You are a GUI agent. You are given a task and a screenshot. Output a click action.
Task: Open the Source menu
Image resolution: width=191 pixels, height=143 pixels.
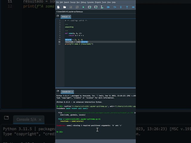(x=73, y=2)
